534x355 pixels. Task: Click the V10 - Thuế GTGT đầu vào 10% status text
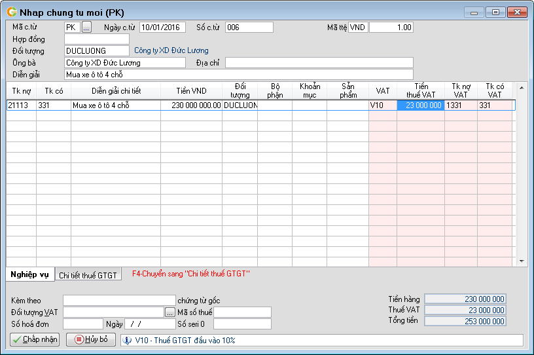pyautogui.click(x=185, y=341)
